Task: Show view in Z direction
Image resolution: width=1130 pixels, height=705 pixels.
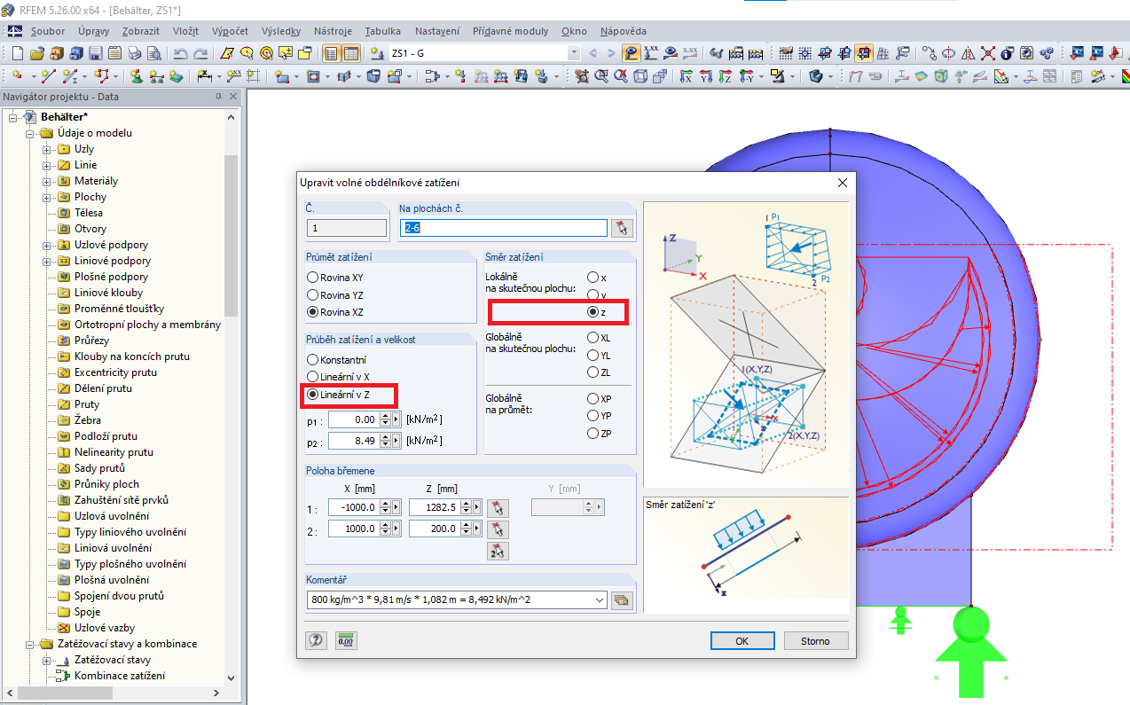Action: [726, 76]
